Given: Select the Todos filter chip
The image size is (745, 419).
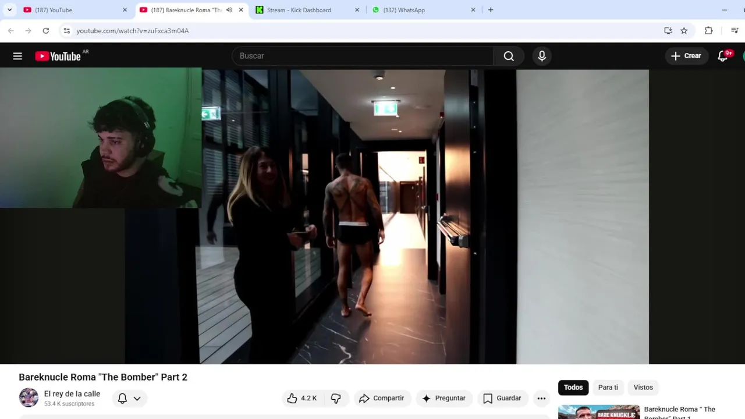Looking at the screenshot, I should [573, 387].
